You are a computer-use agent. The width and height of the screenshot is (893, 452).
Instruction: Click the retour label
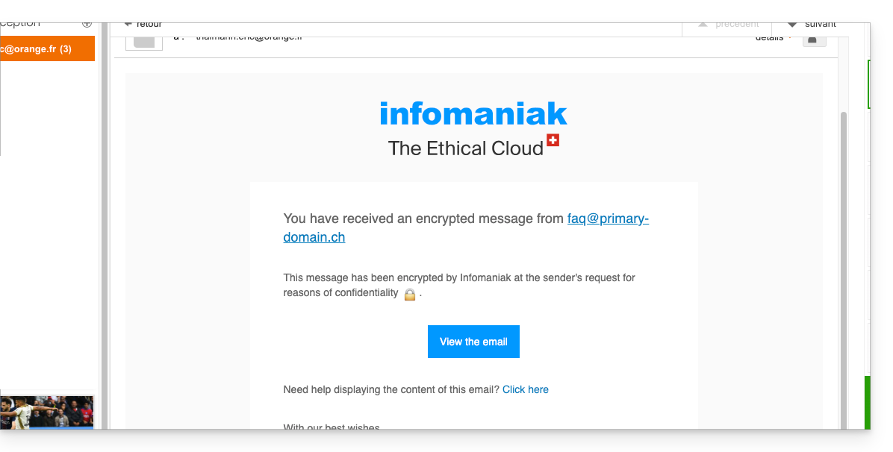click(149, 24)
